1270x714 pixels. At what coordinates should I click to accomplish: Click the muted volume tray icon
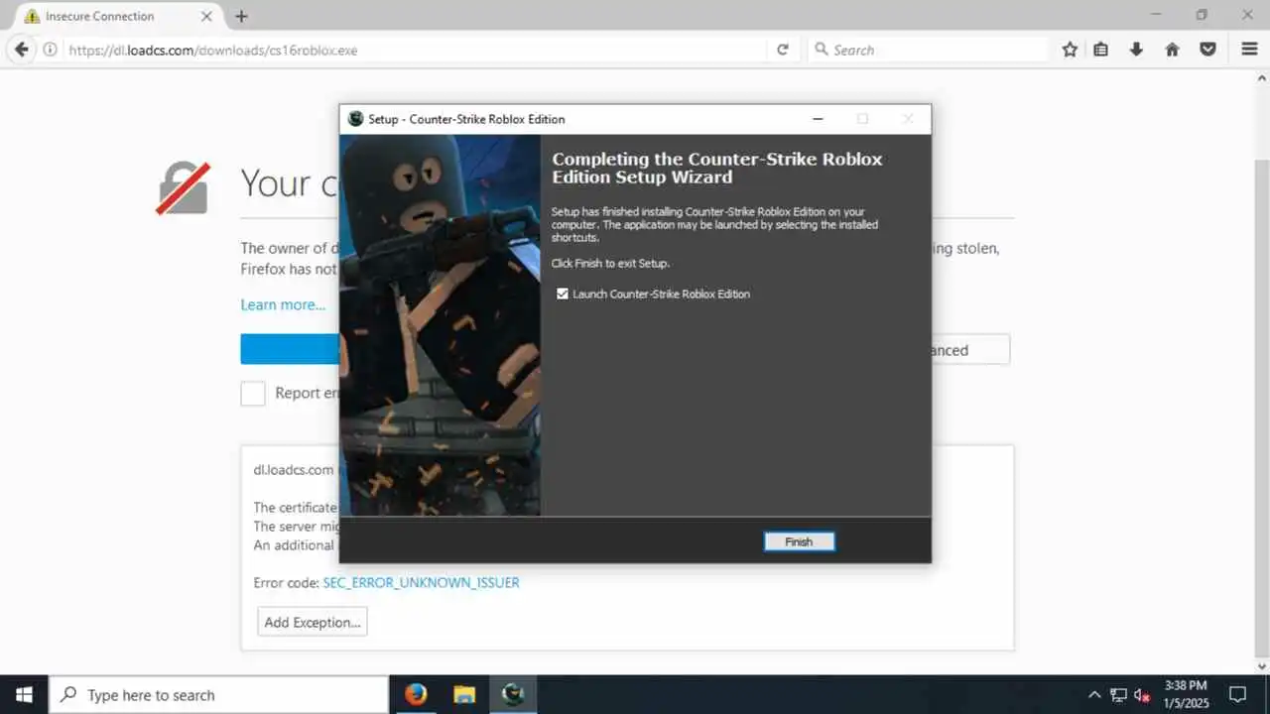coord(1142,695)
